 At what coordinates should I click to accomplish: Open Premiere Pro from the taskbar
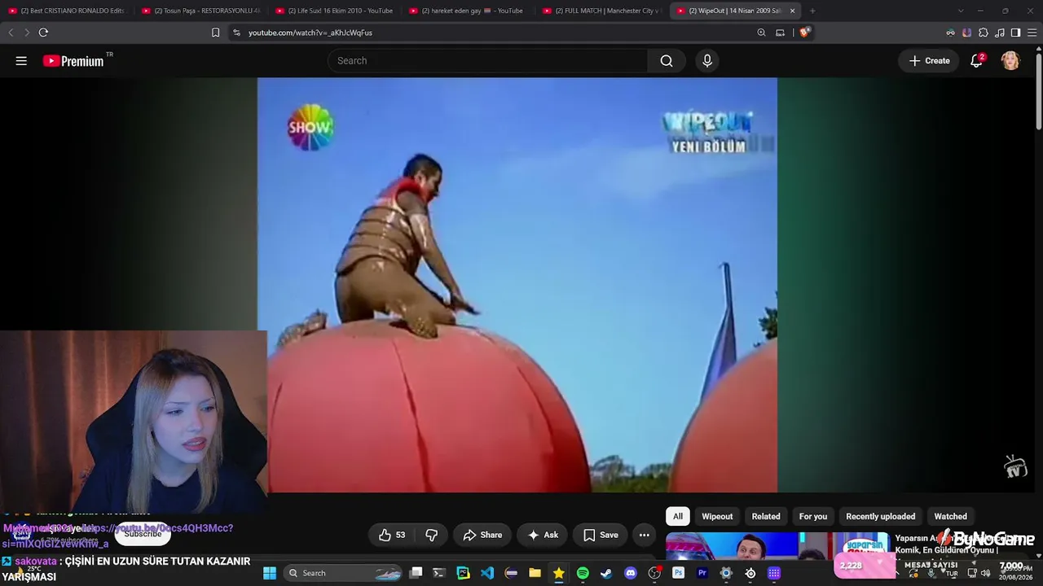click(x=702, y=573)
